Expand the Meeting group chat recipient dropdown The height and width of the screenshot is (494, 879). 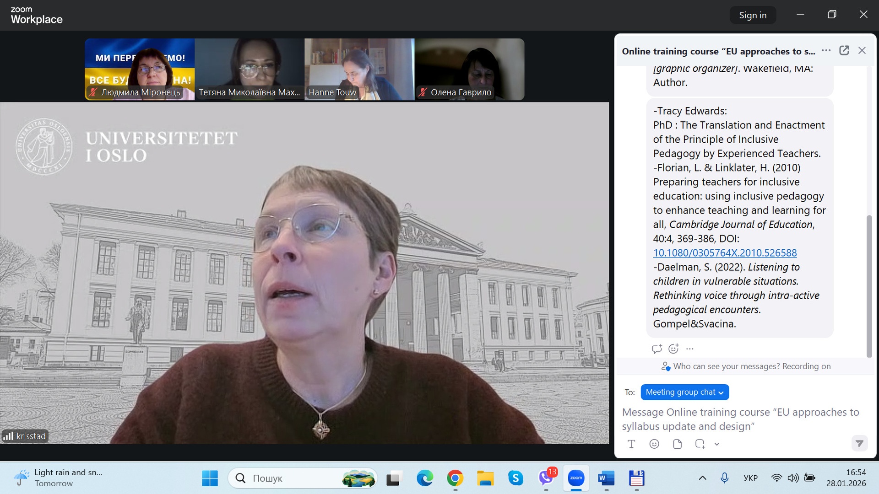point(684,392)
